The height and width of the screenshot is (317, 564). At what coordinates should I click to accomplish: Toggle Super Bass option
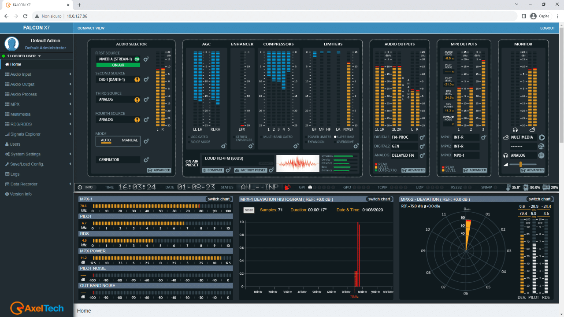pyautogui.click(x=344, y=137)
